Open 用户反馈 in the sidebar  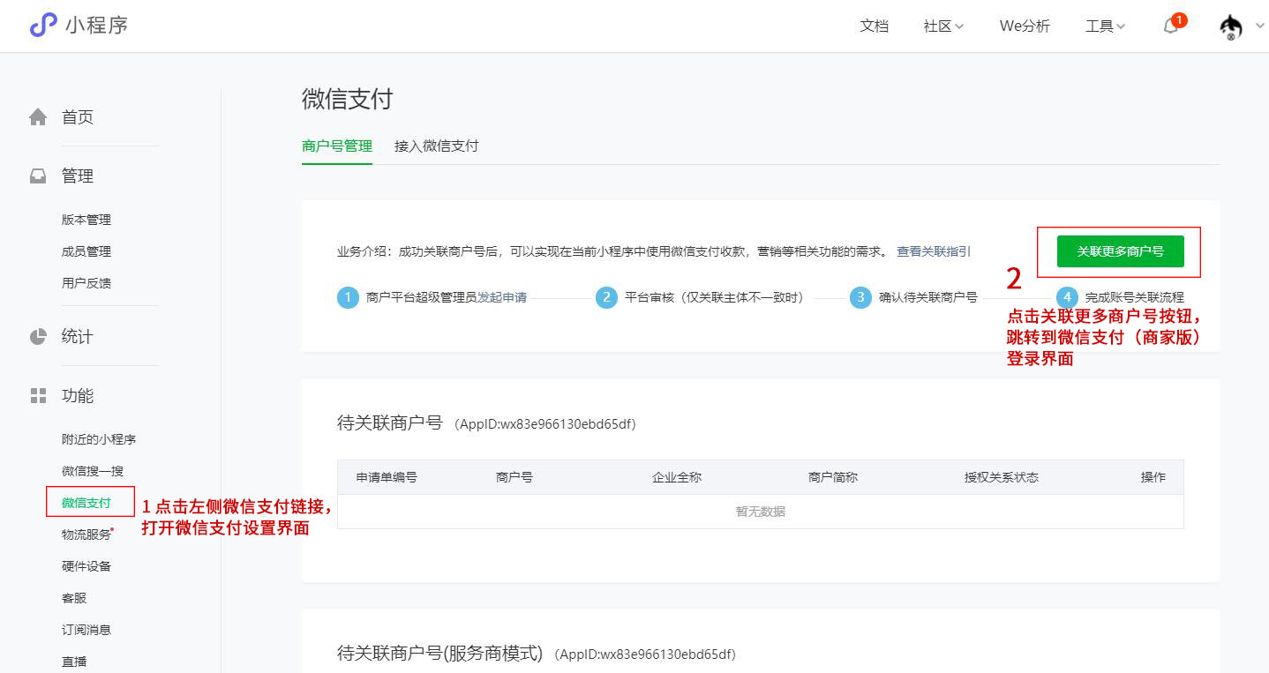pyautogui.click(x=86, y=283)
